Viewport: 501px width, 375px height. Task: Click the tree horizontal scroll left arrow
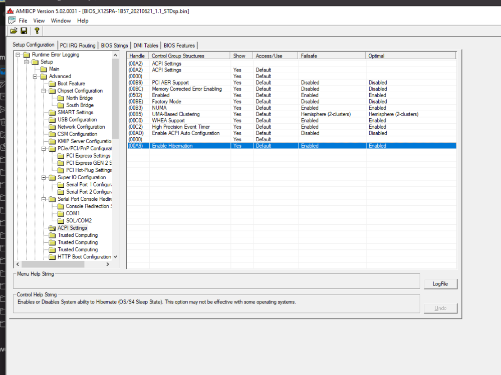tap(18, 264)
